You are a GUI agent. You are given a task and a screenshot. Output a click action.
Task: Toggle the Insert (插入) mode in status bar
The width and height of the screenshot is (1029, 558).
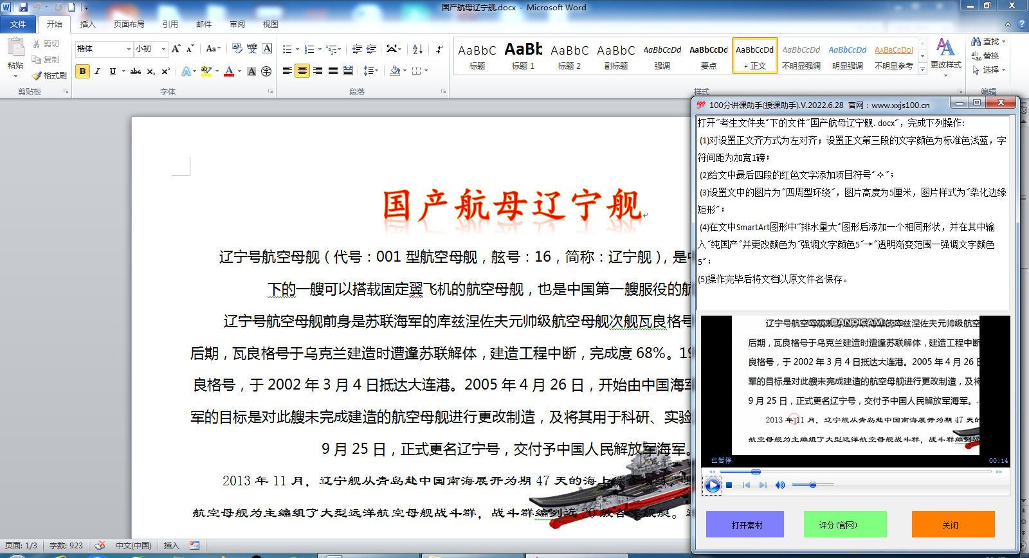coord(171,545)
